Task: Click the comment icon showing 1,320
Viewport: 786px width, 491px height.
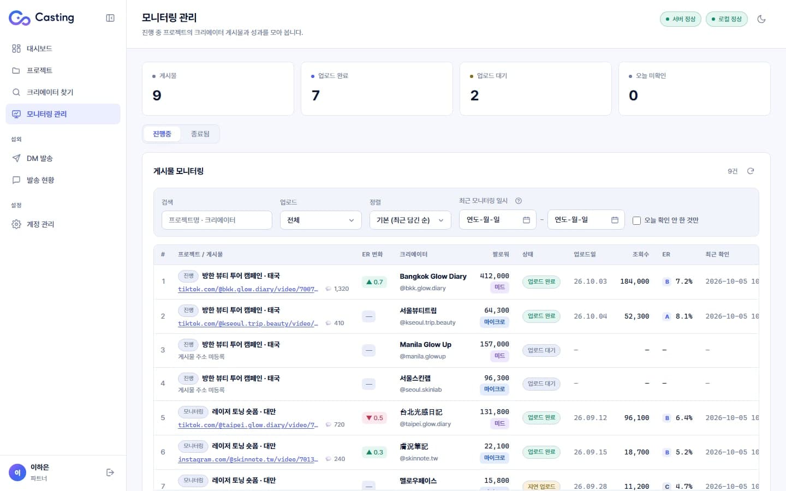Action: click(x=328, y=289)
